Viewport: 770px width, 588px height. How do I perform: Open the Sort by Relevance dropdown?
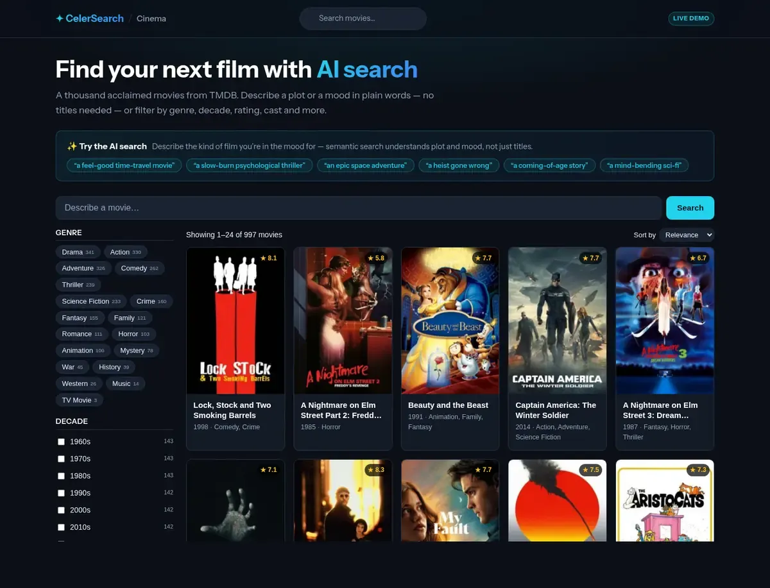(687, 235)
